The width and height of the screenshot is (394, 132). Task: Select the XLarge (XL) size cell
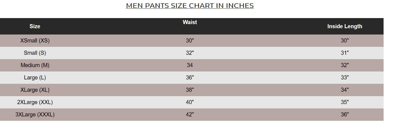coord(35,90)
